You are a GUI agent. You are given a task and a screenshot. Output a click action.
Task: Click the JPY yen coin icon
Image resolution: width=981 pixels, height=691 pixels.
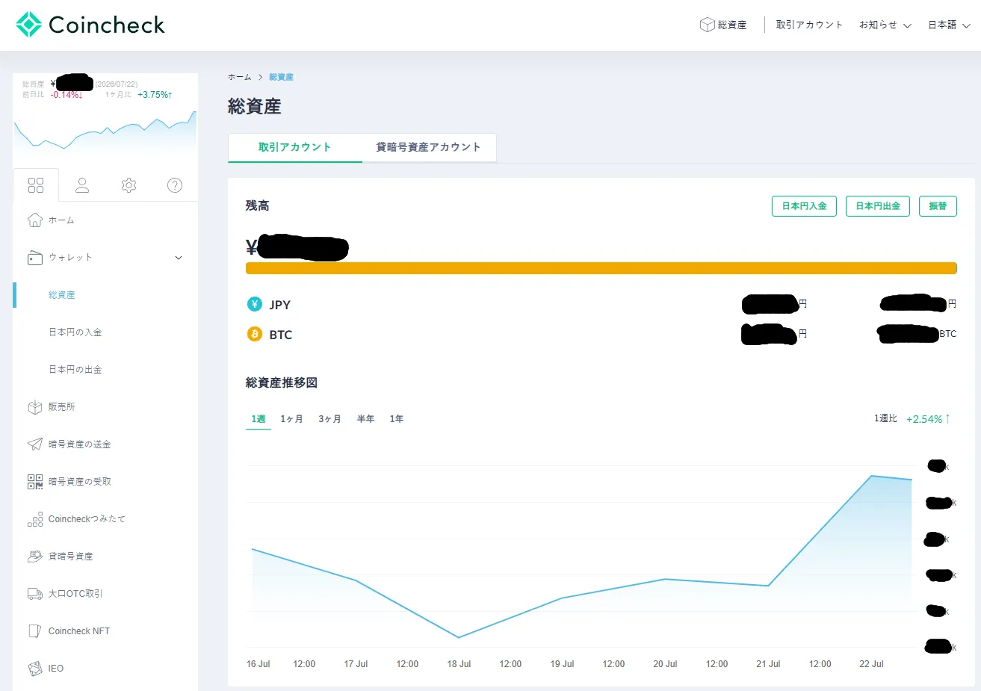tap(255, 304)
